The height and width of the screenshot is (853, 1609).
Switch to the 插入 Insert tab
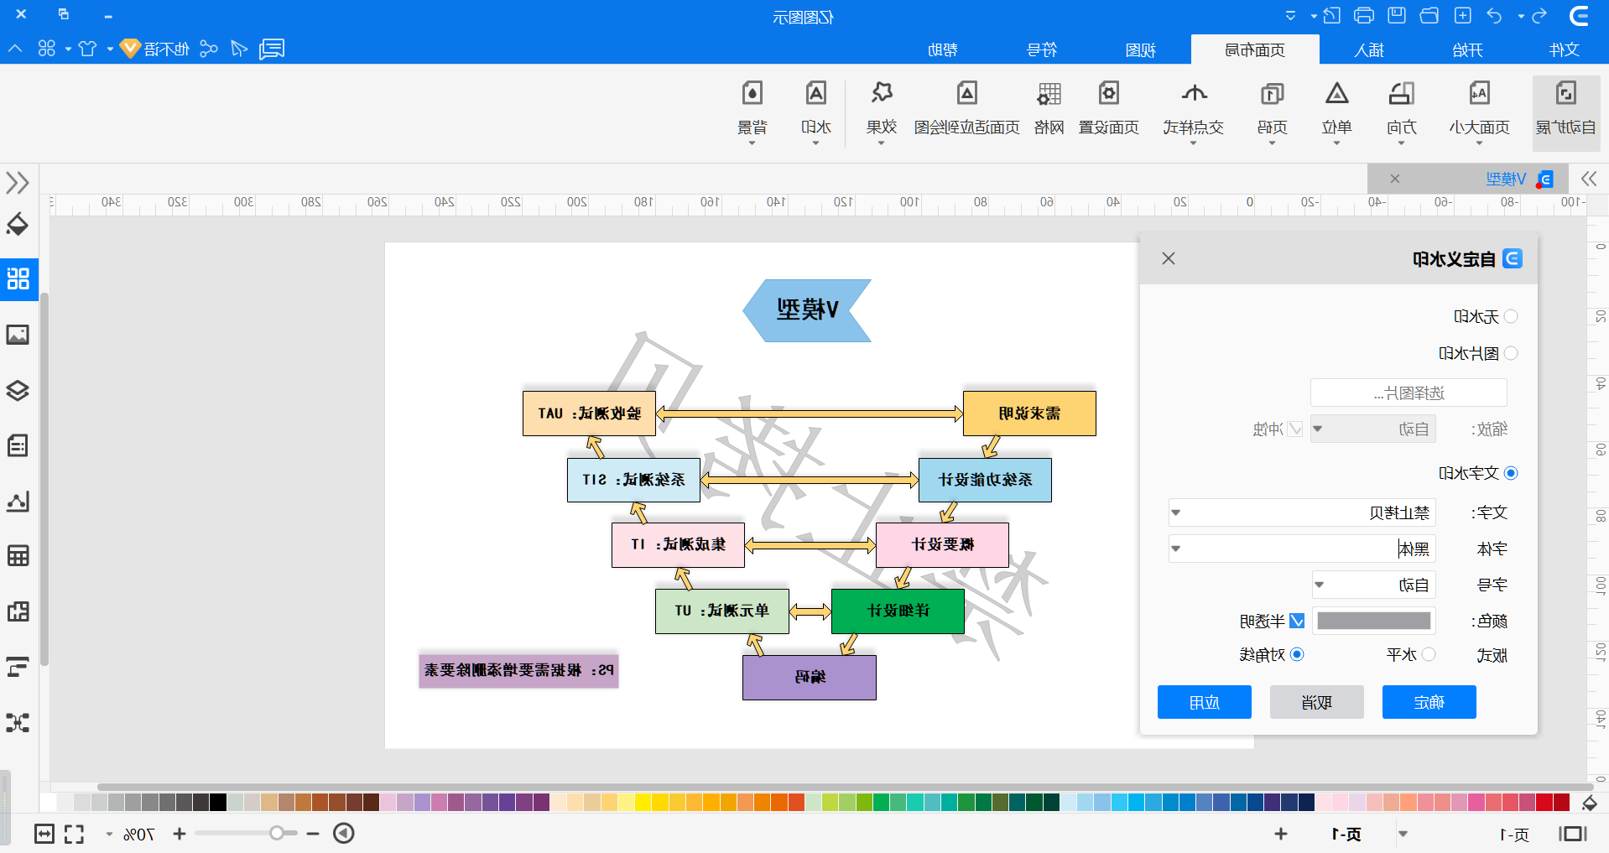pyautogui.click(x=1369, y=50)
